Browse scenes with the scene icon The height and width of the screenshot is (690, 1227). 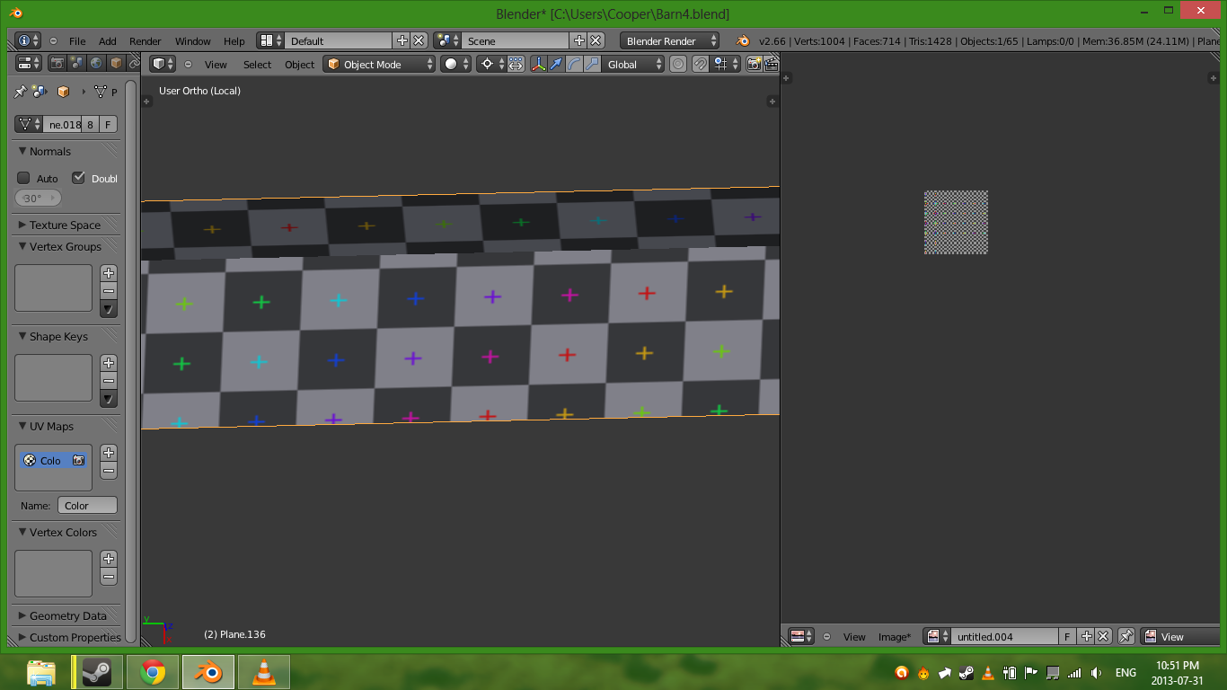click(447, 40)
